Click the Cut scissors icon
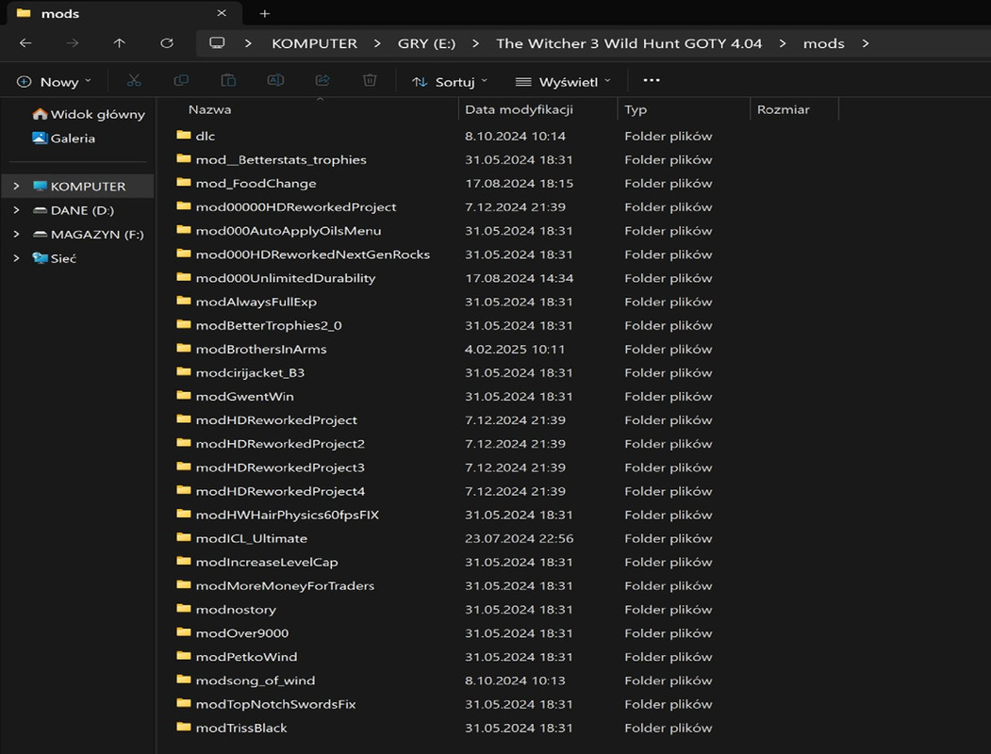This screenshot has width=991, height=754. click(134, 81)
